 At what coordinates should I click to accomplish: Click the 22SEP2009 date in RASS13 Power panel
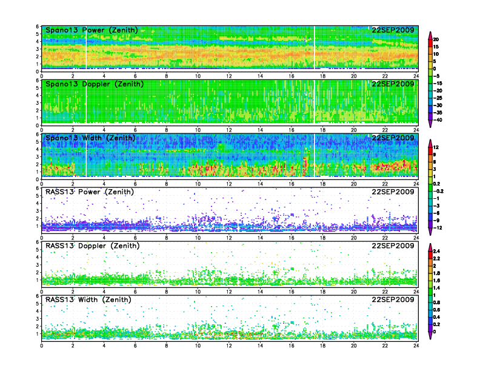pos(393,192)
